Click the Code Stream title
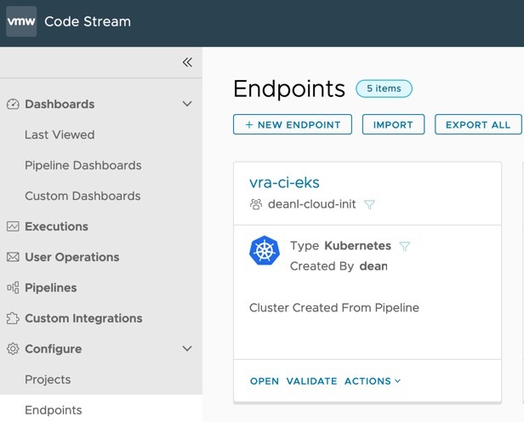Viewport: 524px width, 422px height. pos(88,21)
